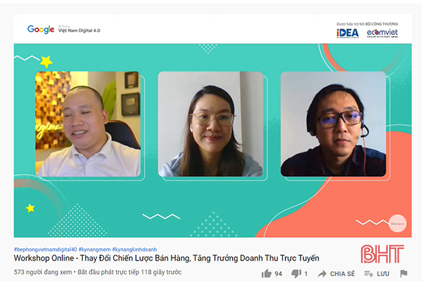Open the #kynangkinhdoanh hashtag link
This screenshot has width=422, height=281.
click(134, 249)
